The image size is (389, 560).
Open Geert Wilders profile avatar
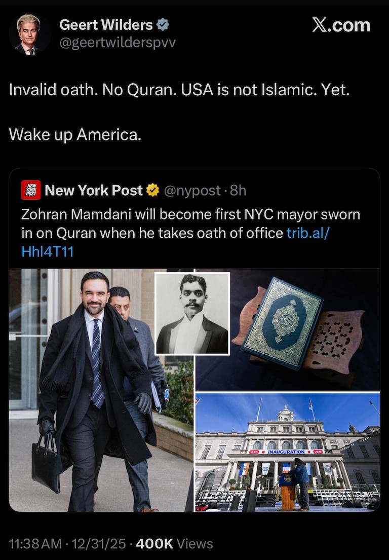click(29, 34)
